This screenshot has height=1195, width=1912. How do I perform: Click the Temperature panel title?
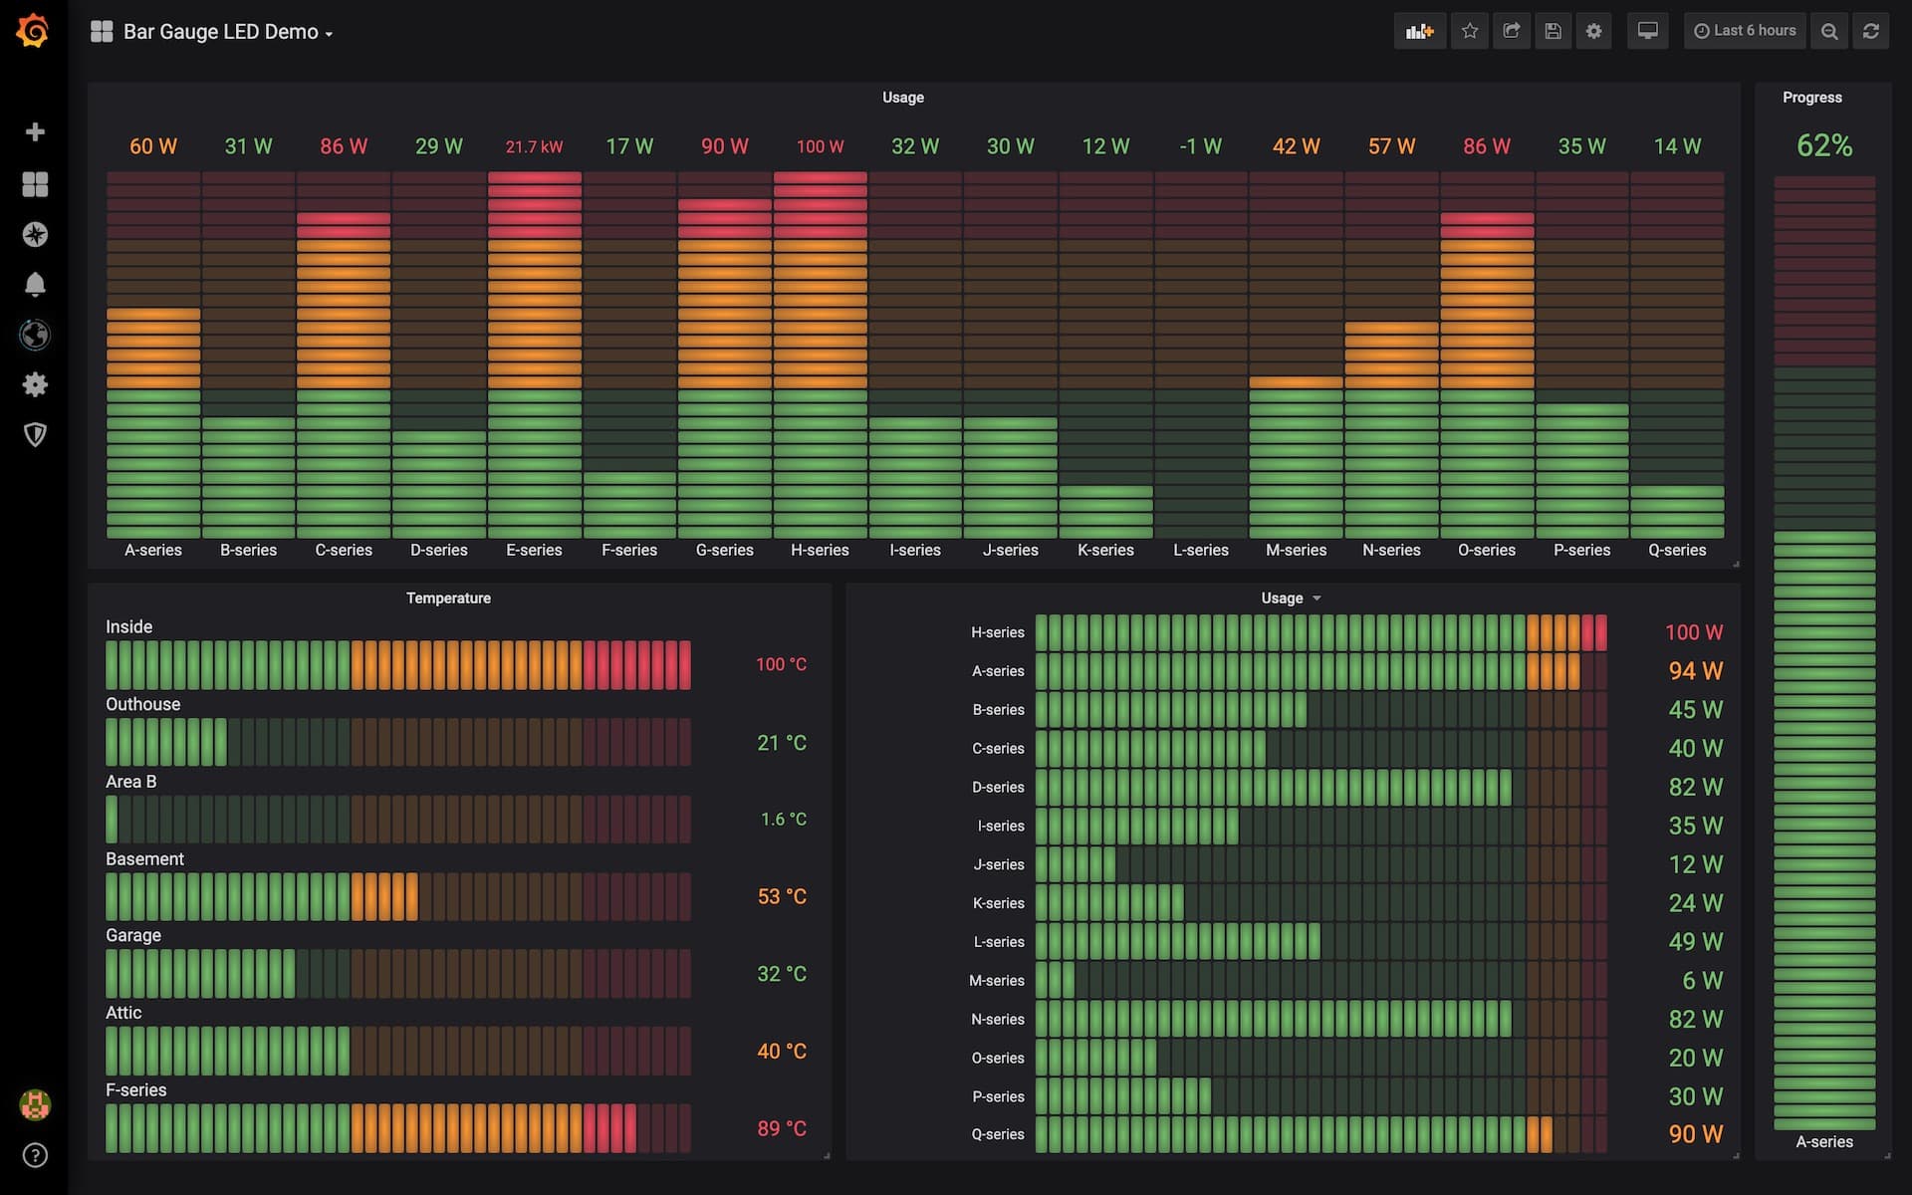(x=448, y=597)
